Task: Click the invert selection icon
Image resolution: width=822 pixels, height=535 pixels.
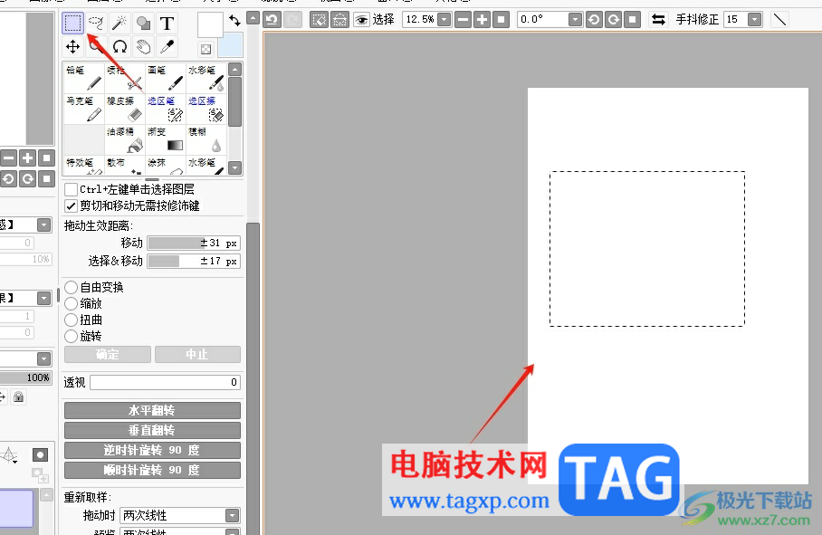Action: (x=339, y=20)
